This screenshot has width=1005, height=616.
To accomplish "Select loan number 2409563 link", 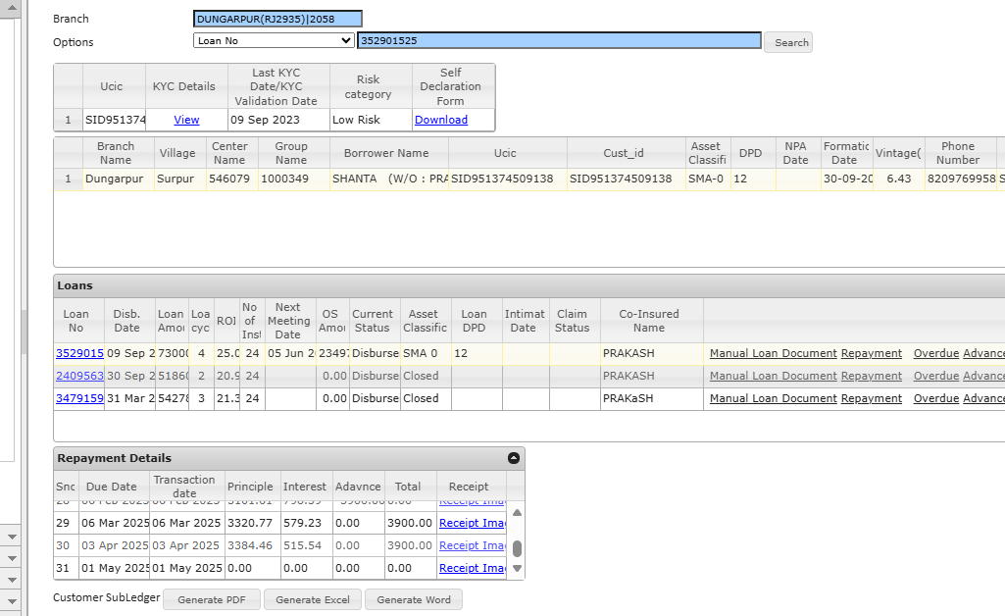I will (x=78, y=376).
